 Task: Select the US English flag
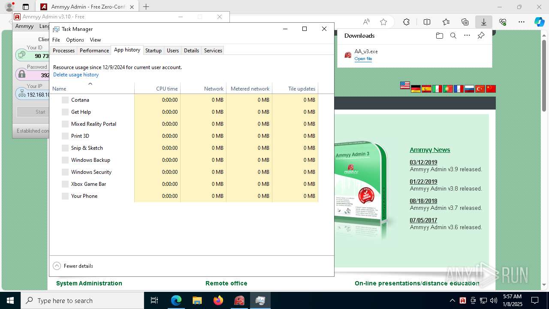click(x=405, y=85)
